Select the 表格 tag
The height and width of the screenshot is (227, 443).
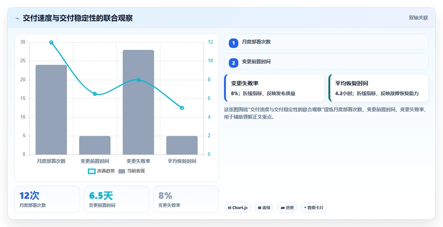point(264,208)
